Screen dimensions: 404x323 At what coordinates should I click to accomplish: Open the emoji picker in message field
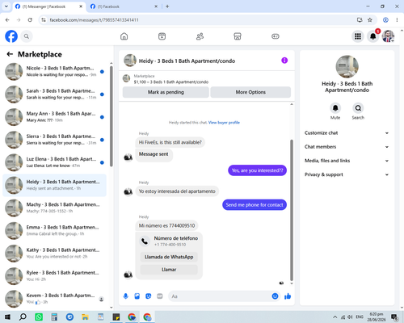pyautogui.click(x=275, y=296)
